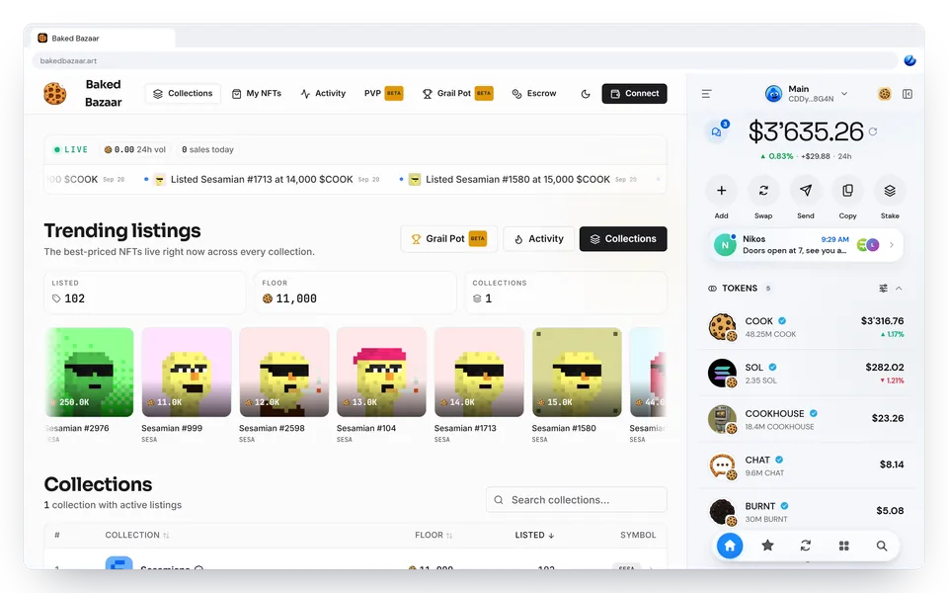
Task: Sort table by Listed column
Action: click(x=534, y=535)
